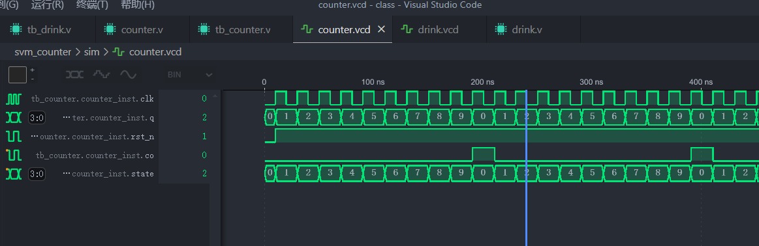The height and width of the screenshot is (246, 759).
Task: Switch to the tb_drink.v tab
Action: (48, 29)
